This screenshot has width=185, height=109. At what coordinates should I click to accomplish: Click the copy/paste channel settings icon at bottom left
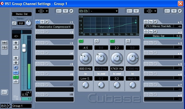pos(4,106)
